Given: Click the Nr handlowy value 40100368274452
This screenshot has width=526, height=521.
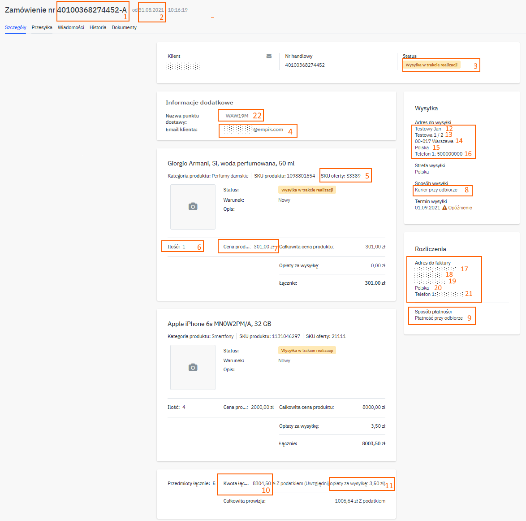Looking at the screenshot, I should 305,65.
